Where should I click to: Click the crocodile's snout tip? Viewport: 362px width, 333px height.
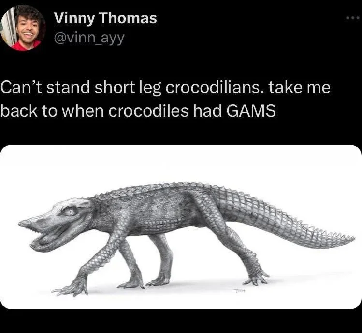click(x=23, y=224)
